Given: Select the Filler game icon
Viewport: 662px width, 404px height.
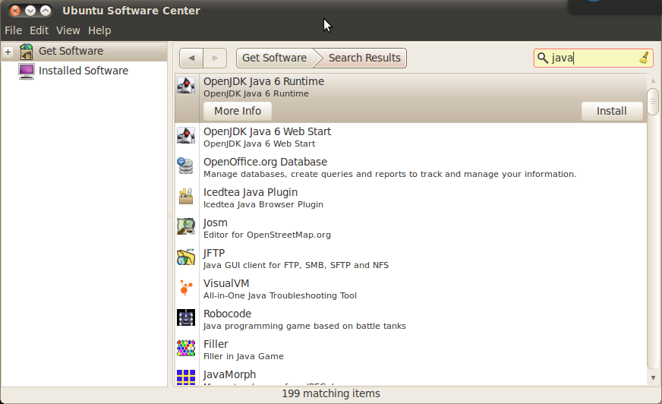Looking at the screenshot, I should pos(186,349).
